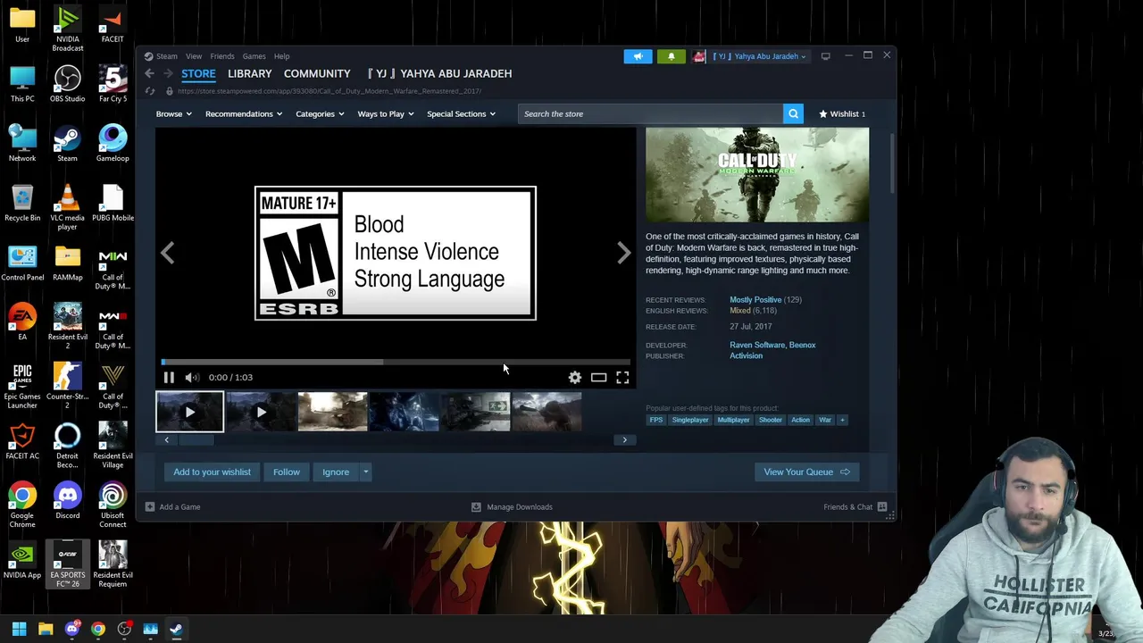The image size is (1143, 643).
Task: Open the Help menu
Action: point(281,56)
